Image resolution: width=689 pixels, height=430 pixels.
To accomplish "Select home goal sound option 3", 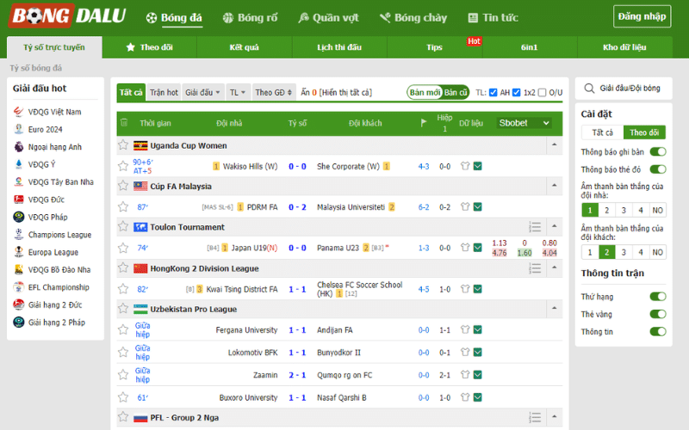I will tap(624, 210).
